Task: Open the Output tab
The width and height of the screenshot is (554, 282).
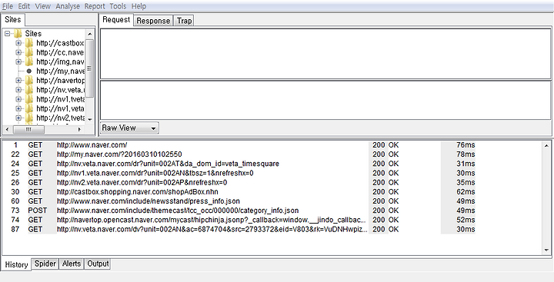Action: (x=98, y=264)
